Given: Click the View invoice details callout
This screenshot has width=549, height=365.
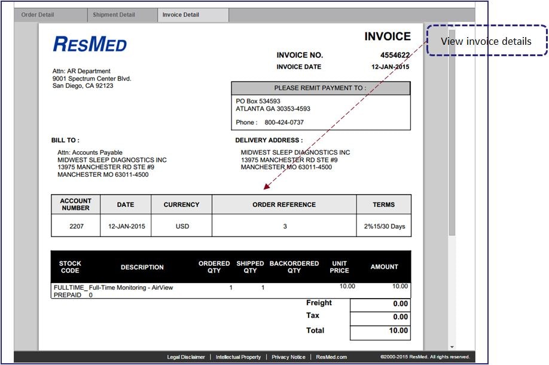Looking at the screenshot, I should tap(486, 41).
